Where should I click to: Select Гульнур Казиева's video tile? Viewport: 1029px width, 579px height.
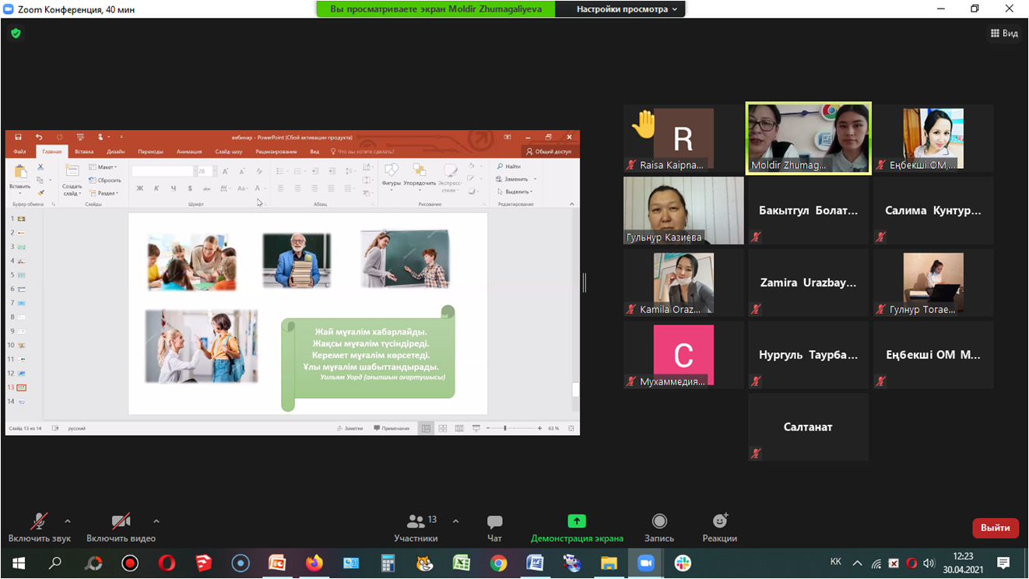click(683, 210)
